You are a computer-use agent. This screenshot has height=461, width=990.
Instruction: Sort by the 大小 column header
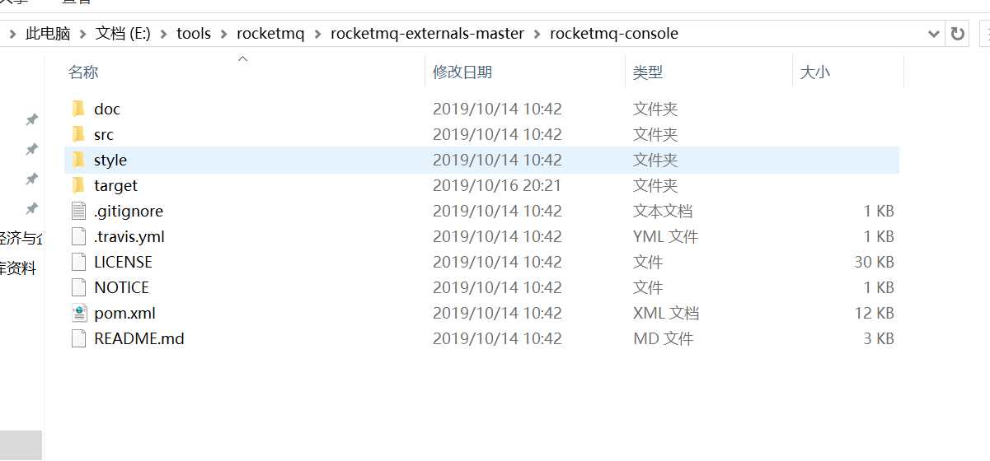click(815, 72)
